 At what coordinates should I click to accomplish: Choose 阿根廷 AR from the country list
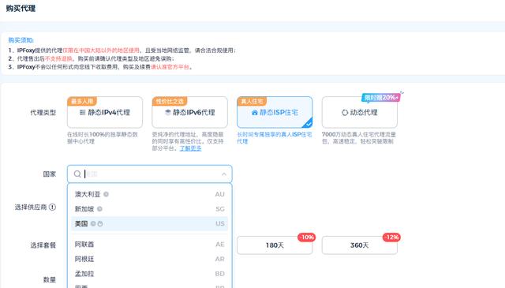(x=149, y=259)
